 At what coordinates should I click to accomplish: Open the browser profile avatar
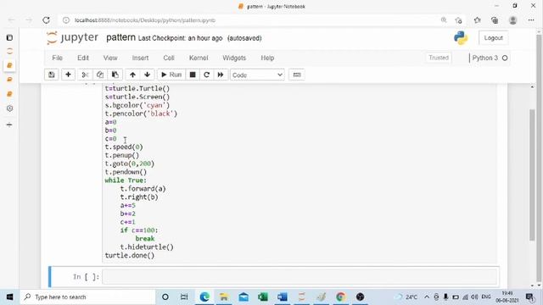[x=512, y=20]
